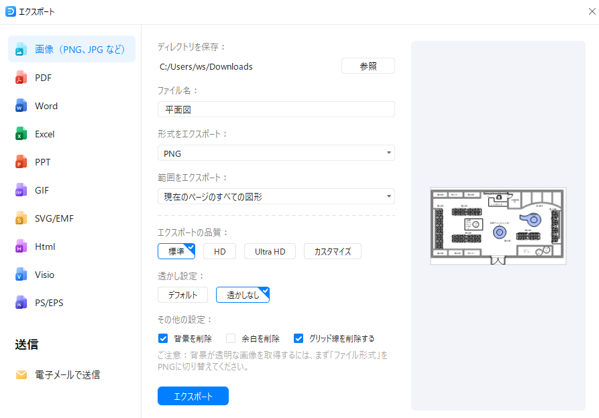Click the 参照 browse button

click(x=368, y=66)
